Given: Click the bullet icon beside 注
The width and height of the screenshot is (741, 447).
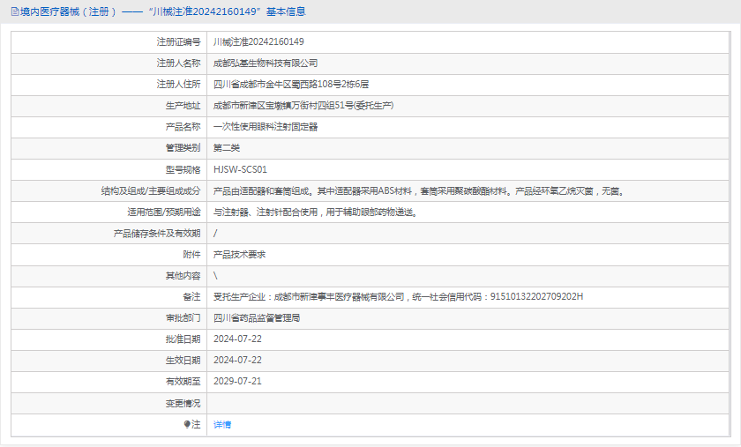Looking at the screenshot, I should (x=187, y=424).
